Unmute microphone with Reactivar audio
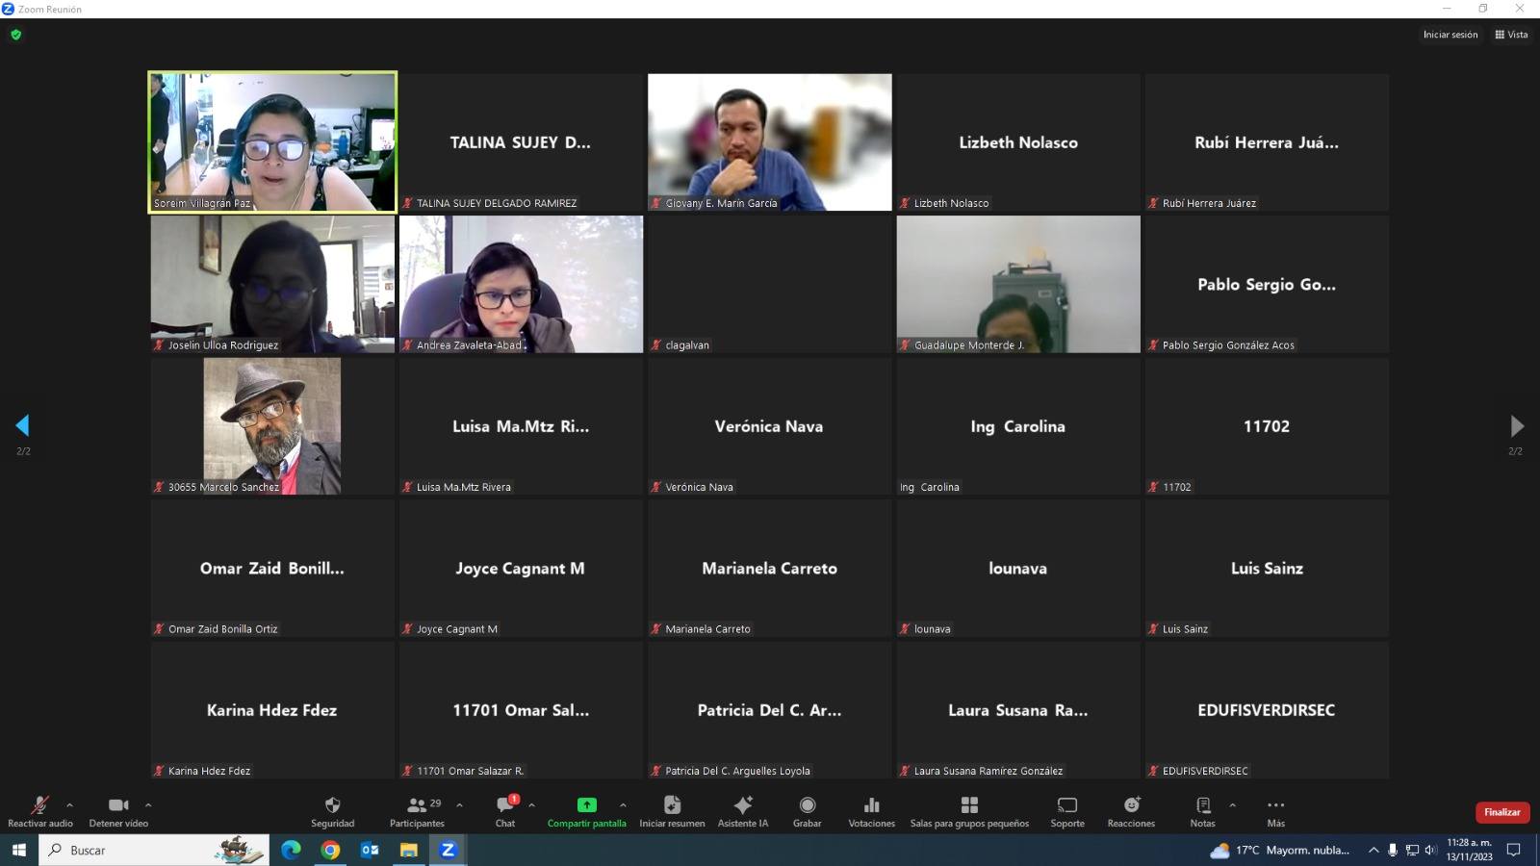1540x866 pixels. click(x=40, y=806)
